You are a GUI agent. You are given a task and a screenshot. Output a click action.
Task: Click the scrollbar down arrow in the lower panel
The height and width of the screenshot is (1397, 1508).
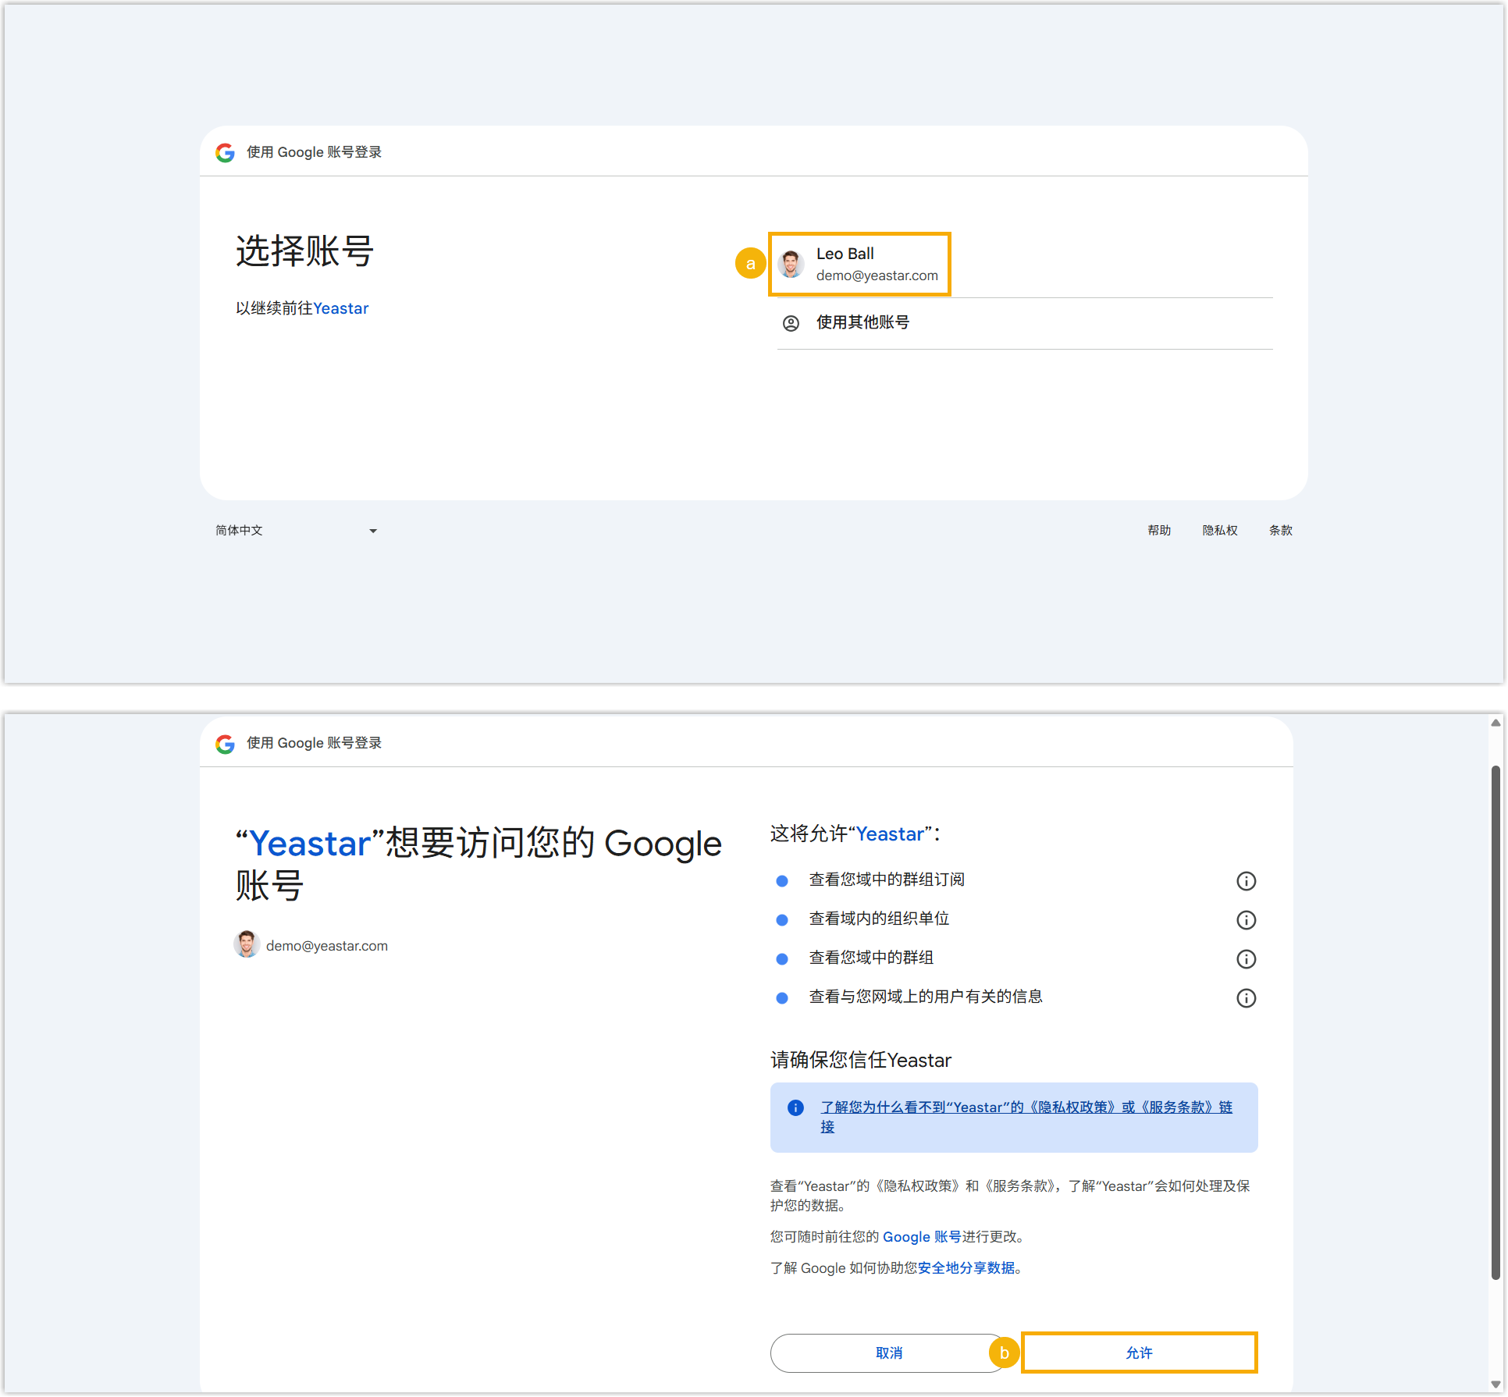coord(1495,1385)
